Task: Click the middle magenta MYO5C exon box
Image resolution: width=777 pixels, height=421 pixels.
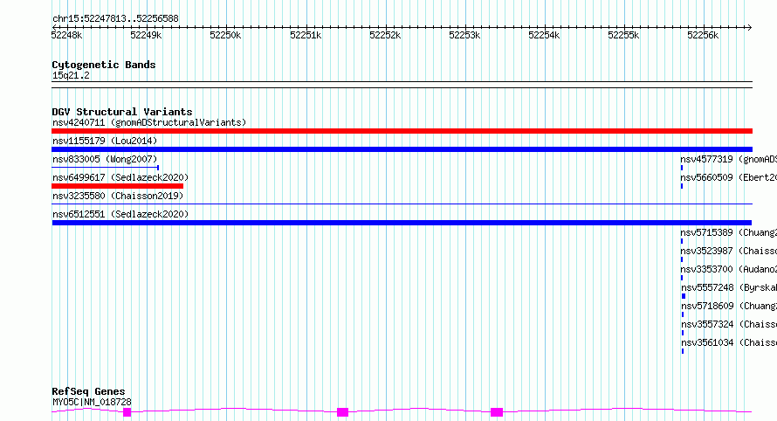Action: [342, 412]
